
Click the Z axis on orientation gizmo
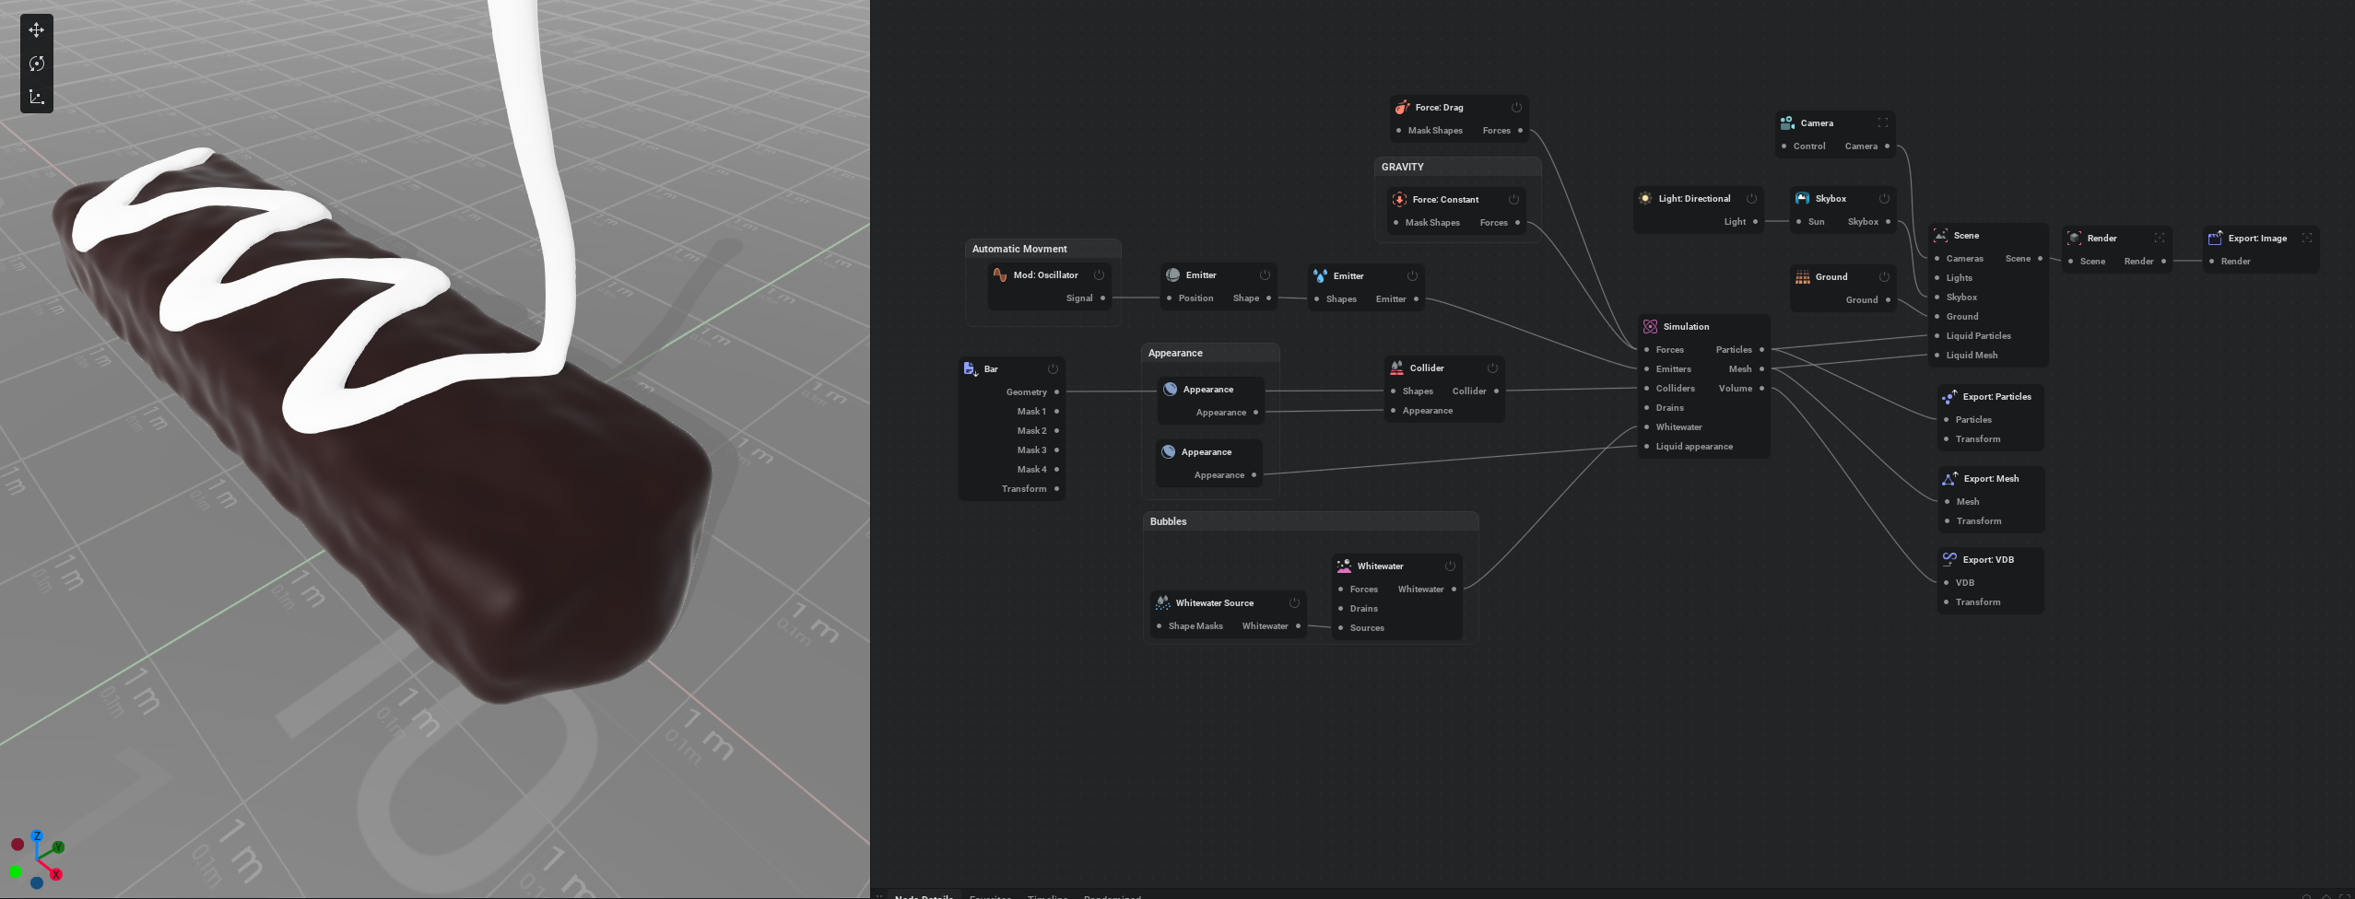coord(37,836)
